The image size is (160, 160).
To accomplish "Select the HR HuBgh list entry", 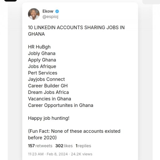I will [39, 47].
